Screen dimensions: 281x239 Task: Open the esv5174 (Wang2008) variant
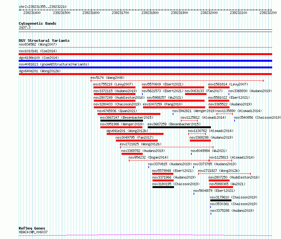(107, 78)
